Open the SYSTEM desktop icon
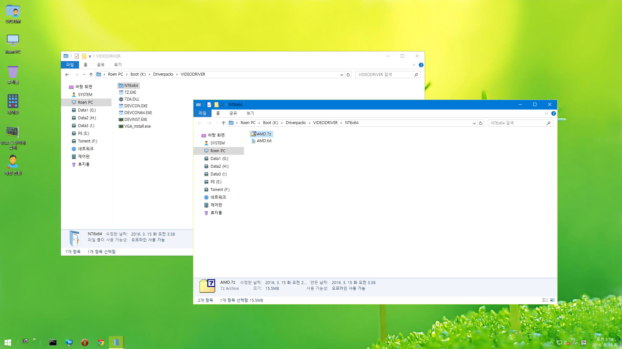This screenshot has width=622, height=349. click(13, 14)
